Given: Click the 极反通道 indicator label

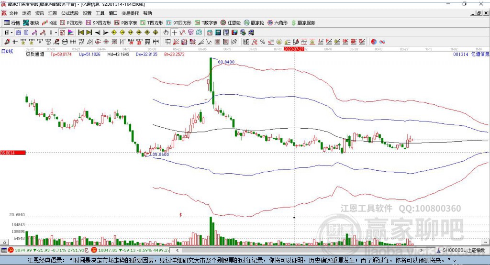Looking at the screenshot, I should point(35,54).
